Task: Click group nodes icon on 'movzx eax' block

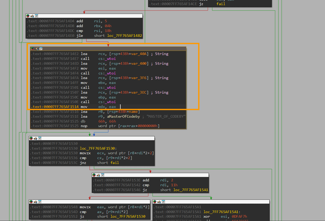Action: (x=40, y=202)
